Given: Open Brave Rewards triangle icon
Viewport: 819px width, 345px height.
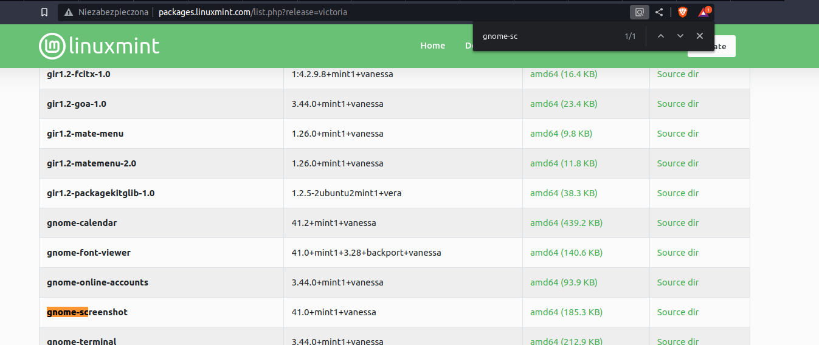Looking at the screenshot, I should click(704, 12).
